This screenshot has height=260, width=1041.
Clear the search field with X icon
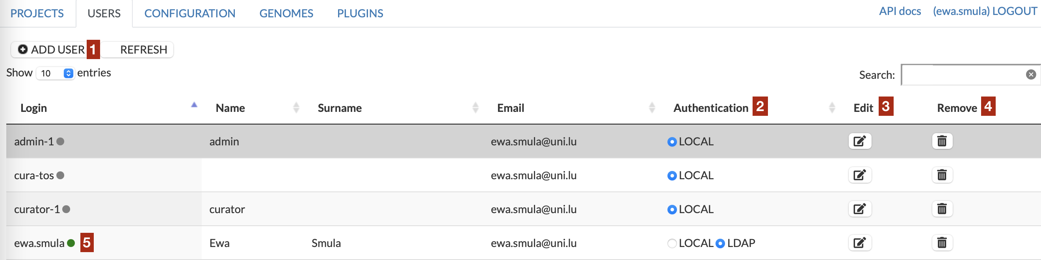coord(1031,74)
